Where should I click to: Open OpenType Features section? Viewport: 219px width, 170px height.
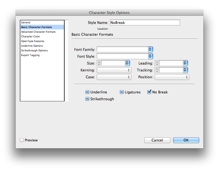tap(32, 41)
